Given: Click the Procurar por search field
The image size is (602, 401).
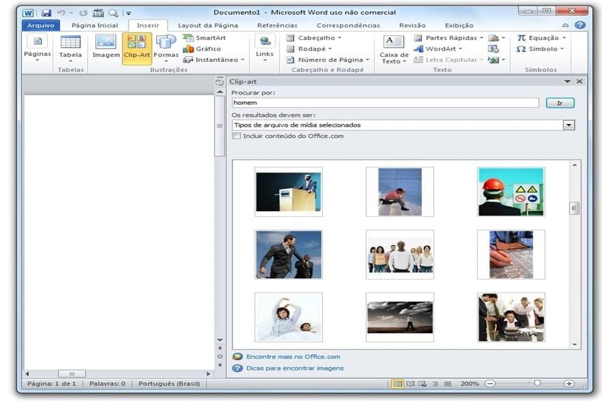Looking at the screenshot, I should (385, 103).
